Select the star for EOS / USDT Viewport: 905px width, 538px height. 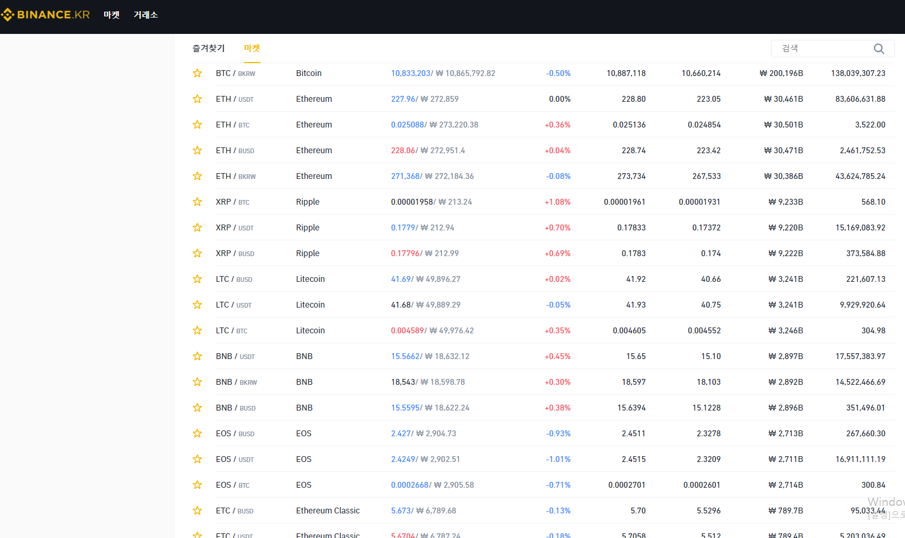197,459
